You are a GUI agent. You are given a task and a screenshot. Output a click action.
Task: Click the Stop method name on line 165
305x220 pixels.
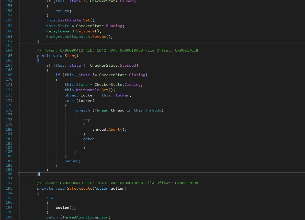[69, 56]
